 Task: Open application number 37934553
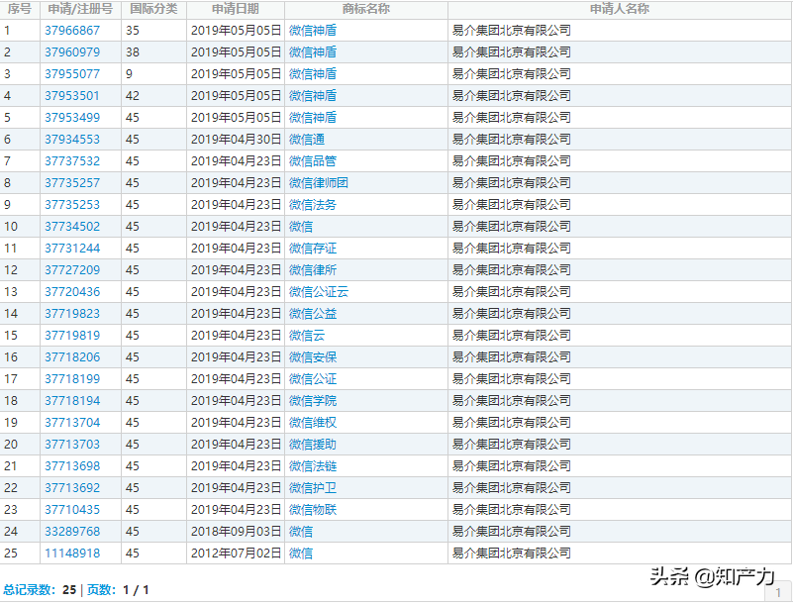tap(72, 139)
